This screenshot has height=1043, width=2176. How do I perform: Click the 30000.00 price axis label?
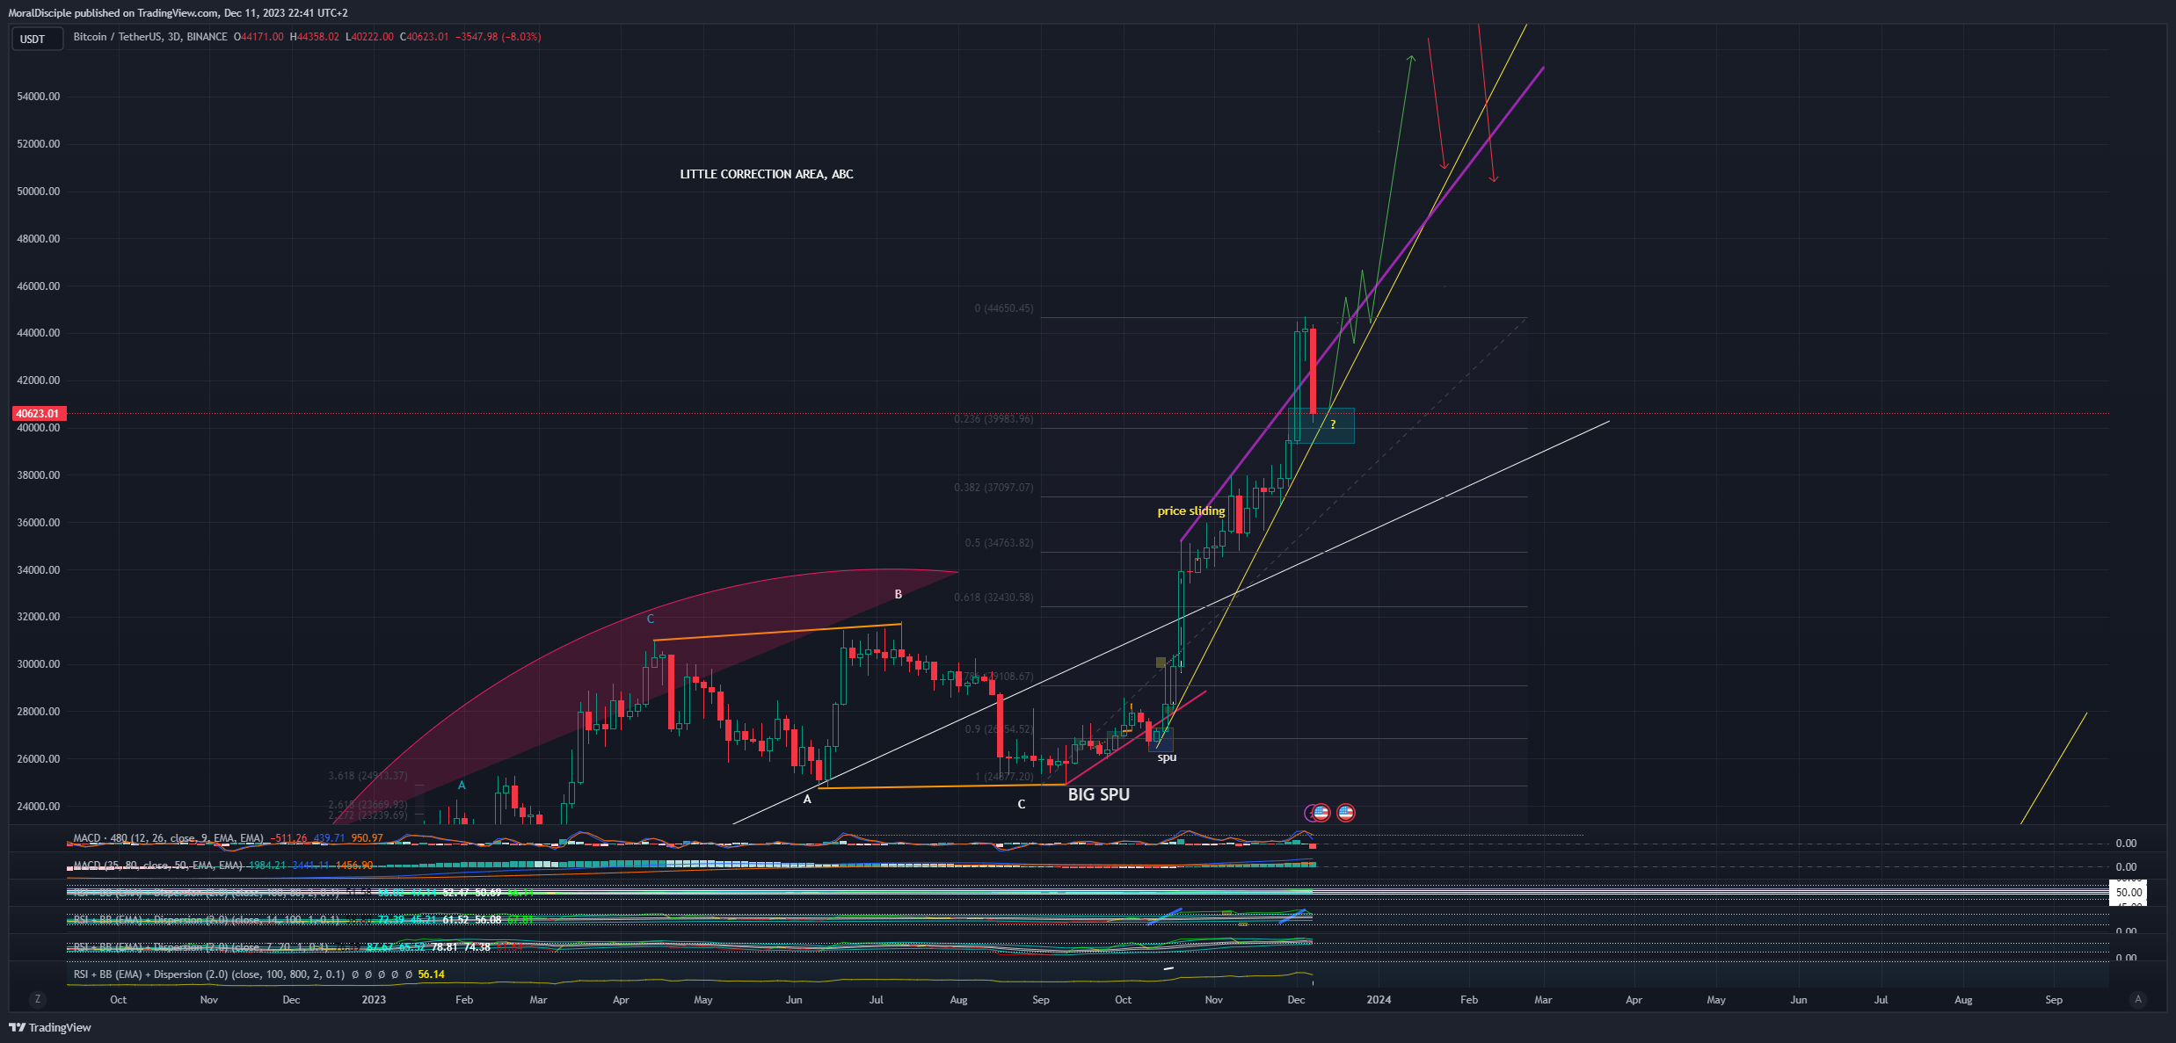tap(39, 664)
